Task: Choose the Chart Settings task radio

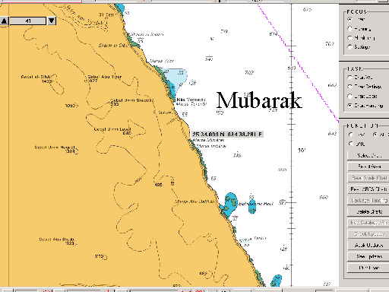Action: point(350,87)
